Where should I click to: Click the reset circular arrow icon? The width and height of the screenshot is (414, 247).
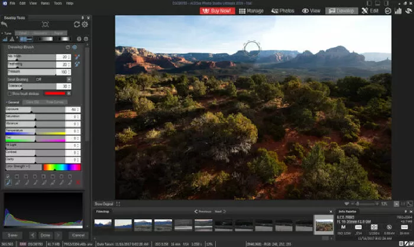click(77, 24)
